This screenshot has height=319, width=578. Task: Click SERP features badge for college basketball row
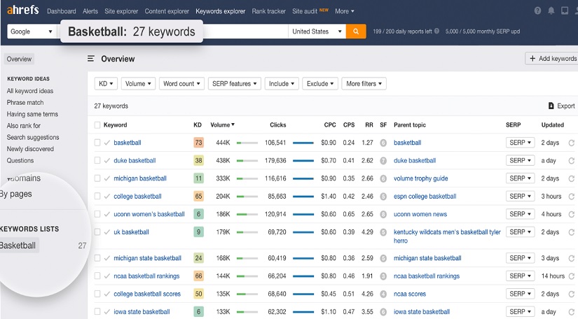383,197
